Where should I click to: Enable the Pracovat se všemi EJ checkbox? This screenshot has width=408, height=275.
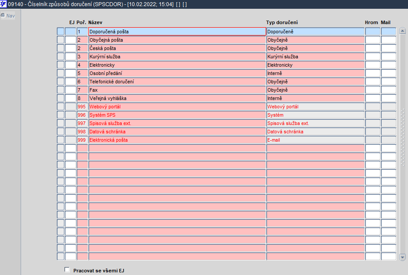click(67, 270)
